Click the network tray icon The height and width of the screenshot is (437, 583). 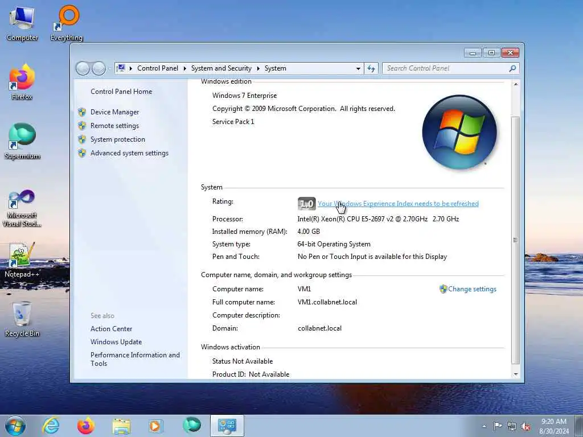tap(512, 427)
